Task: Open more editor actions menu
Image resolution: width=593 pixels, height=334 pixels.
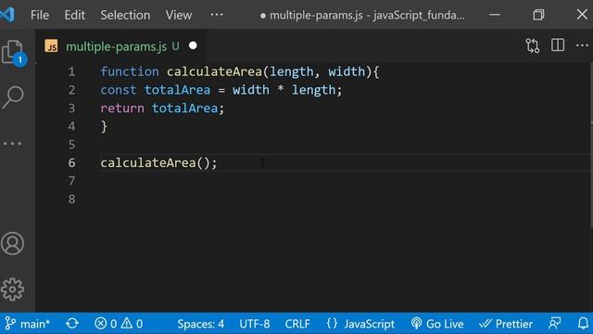Action: point(583,45)
